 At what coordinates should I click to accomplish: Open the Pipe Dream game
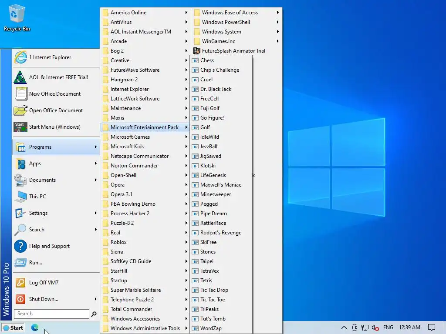221,214
